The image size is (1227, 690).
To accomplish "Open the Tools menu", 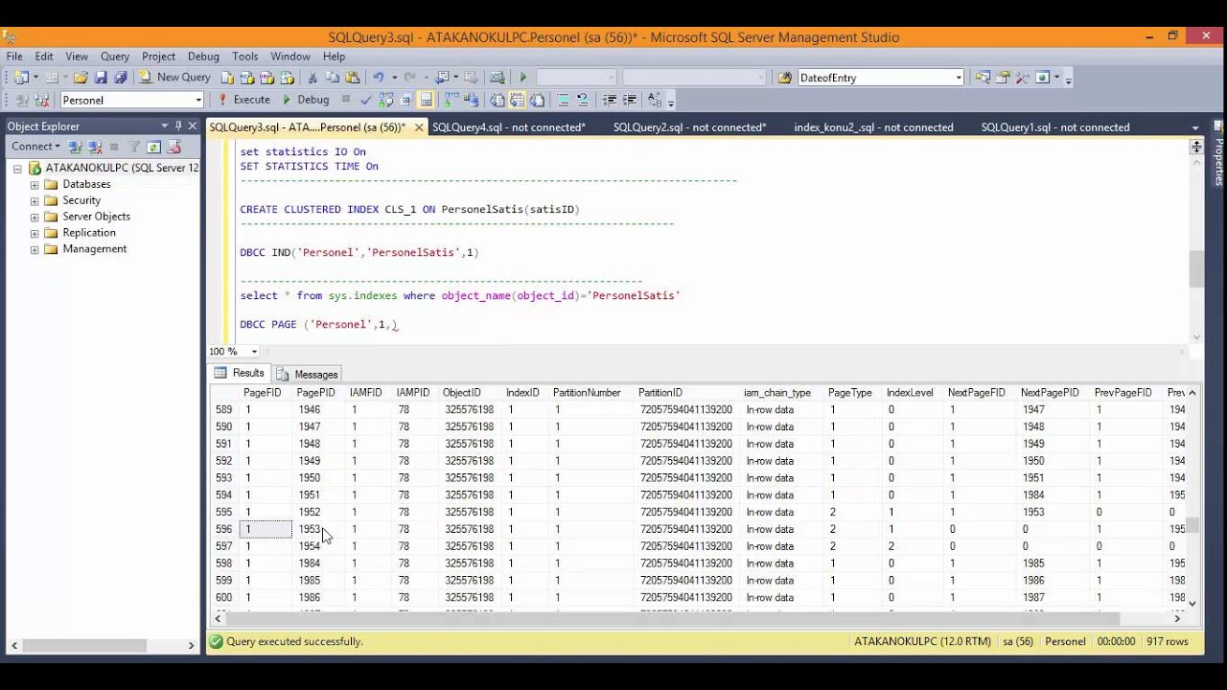I will (244, 57).
